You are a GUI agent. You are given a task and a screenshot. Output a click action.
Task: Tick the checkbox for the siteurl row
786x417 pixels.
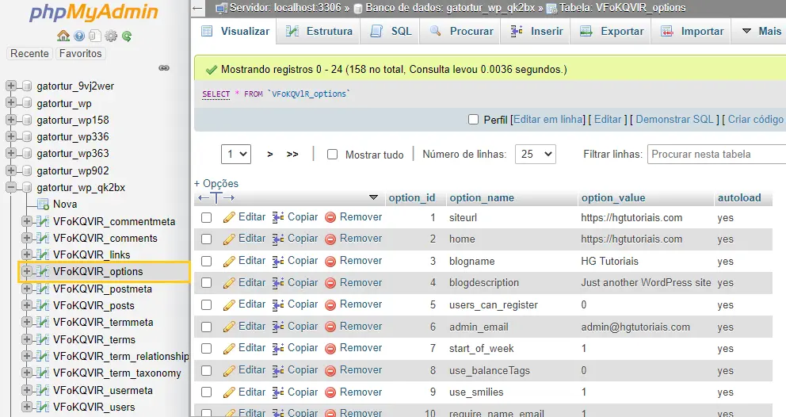coord(207,218)
